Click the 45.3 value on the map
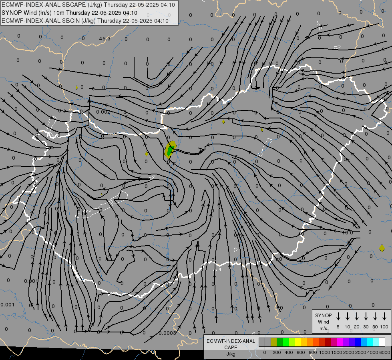Viewport: 392px width, 360px height. [105, 38]
